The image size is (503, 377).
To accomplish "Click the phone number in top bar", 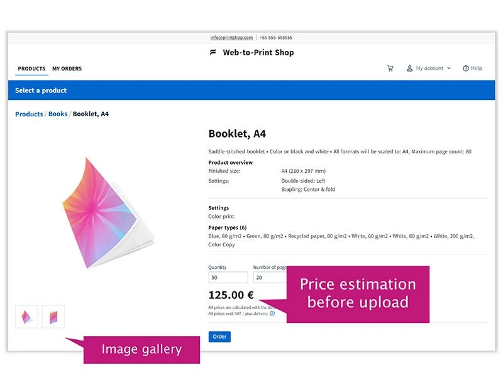I will click(276, 38).
